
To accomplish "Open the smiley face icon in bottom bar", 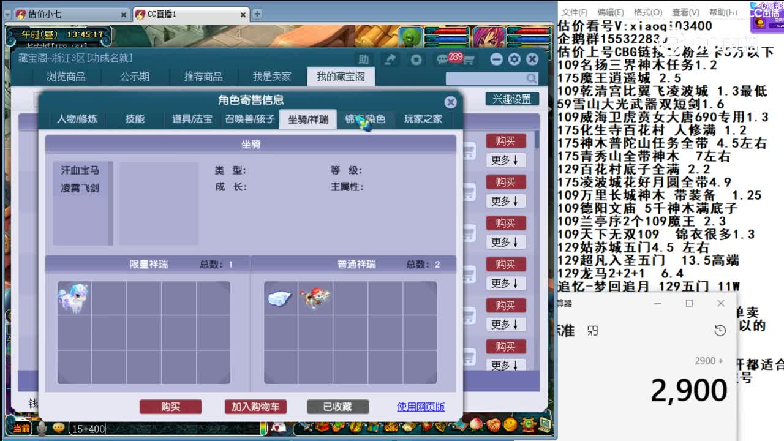I will tap(510, 424).
